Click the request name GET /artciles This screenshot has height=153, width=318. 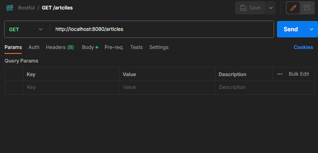pos(57,8)
